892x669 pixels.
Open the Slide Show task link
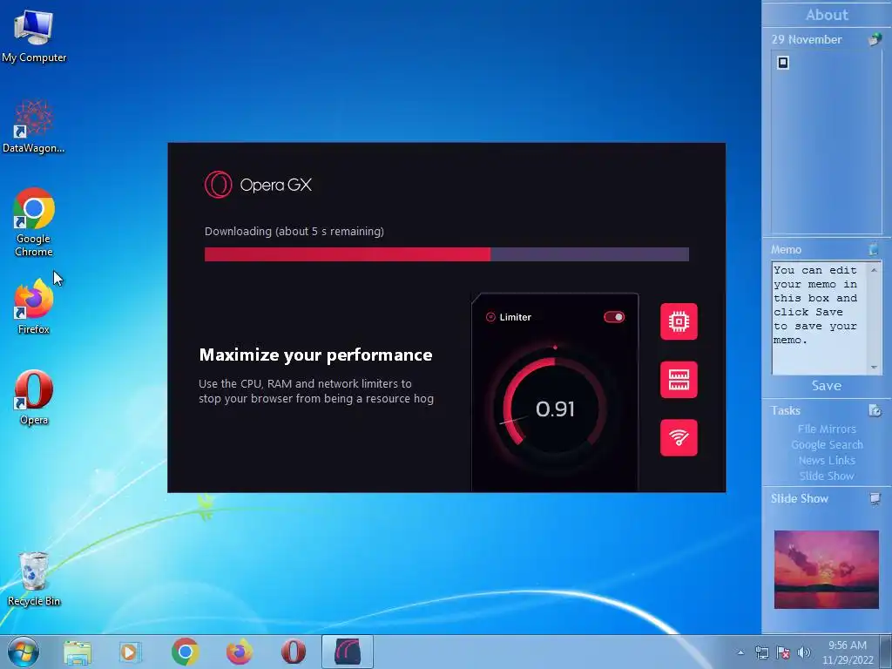826,476
